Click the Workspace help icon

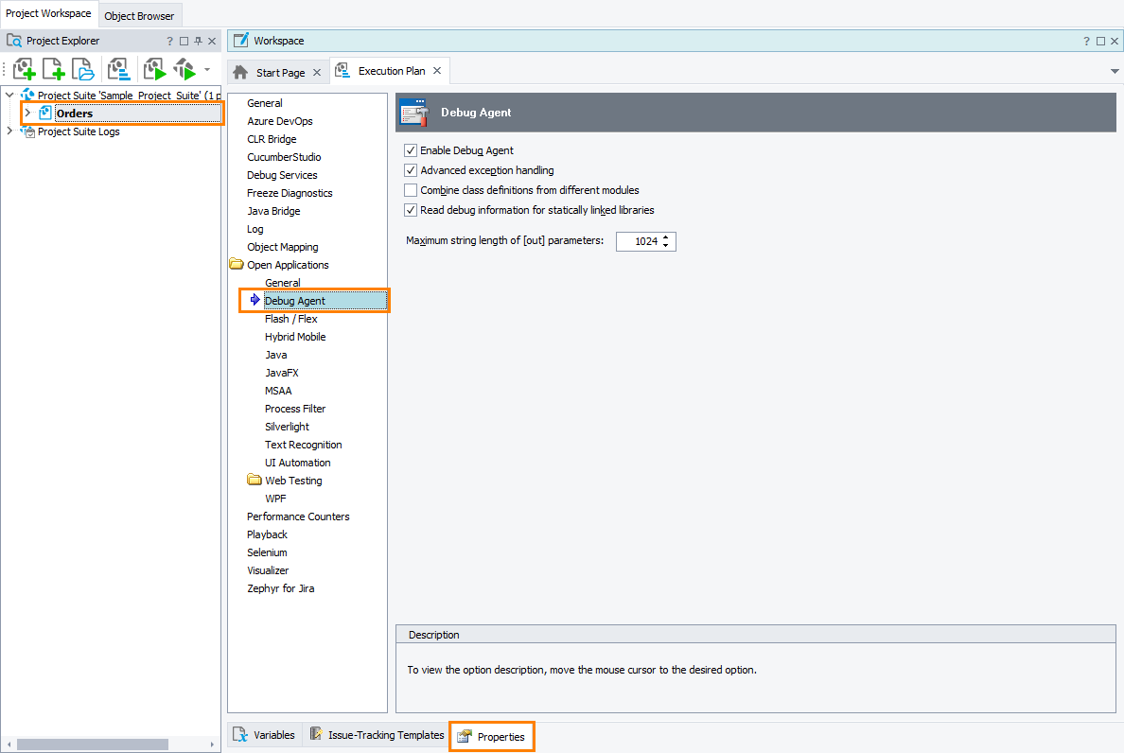click(x=1084, y=40)
